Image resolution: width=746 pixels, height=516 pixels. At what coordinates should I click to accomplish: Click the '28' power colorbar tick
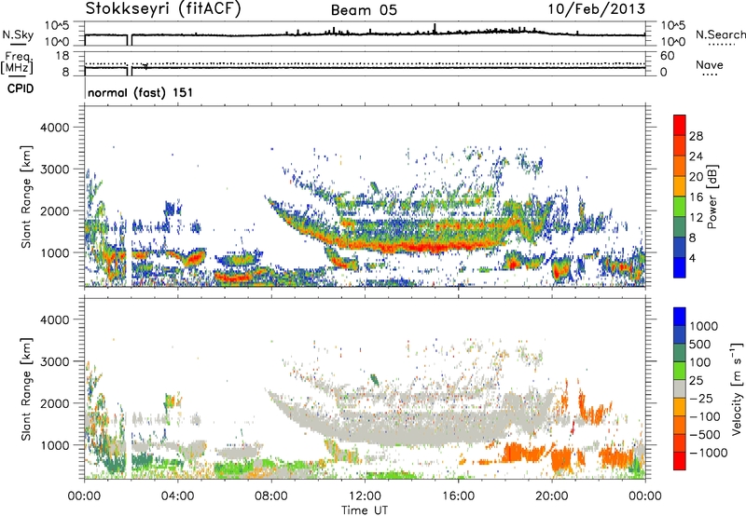click(696, 136)
